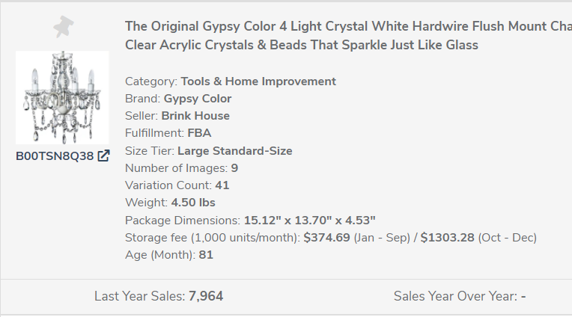Viewport: 572px width, 317px height.
Task: Click the Variation Count value 41
Action: coord(222,185)
